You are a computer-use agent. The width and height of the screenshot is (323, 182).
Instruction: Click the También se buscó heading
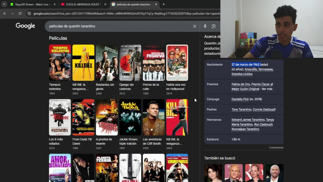220,158
